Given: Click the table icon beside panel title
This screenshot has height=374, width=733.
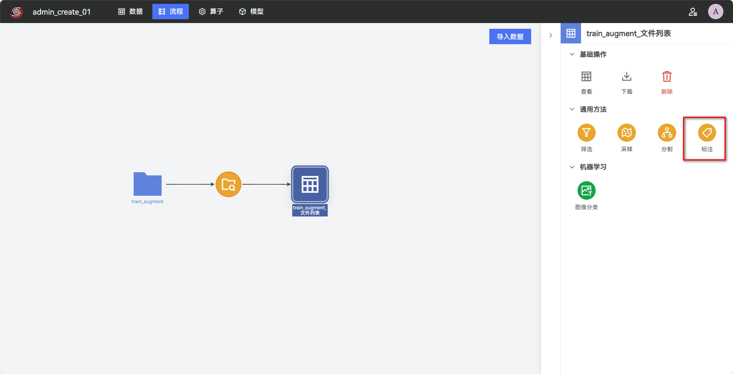Looking at the screenshot, I should [x=571, y=33].
